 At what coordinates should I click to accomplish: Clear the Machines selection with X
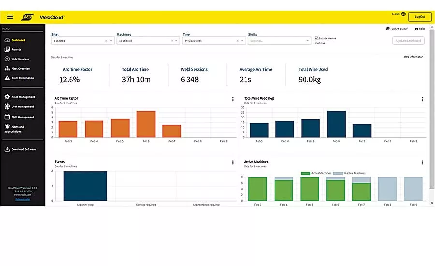tap(172, 41)
